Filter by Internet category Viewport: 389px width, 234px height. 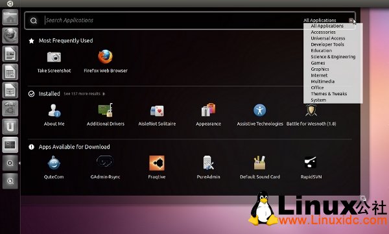319,75
